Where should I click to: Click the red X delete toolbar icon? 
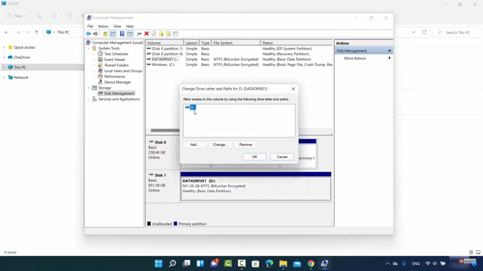(146, 34)
